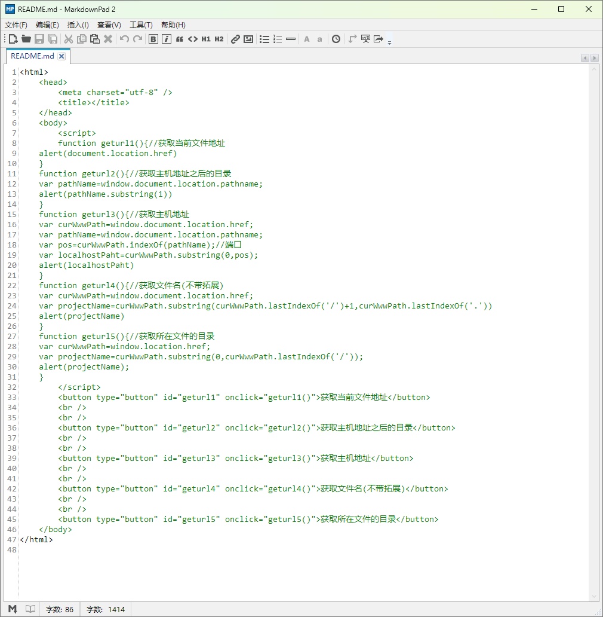This screenshot has width=603, height=617.
Task: Select the README.md tab
Action: click(32, 56)
